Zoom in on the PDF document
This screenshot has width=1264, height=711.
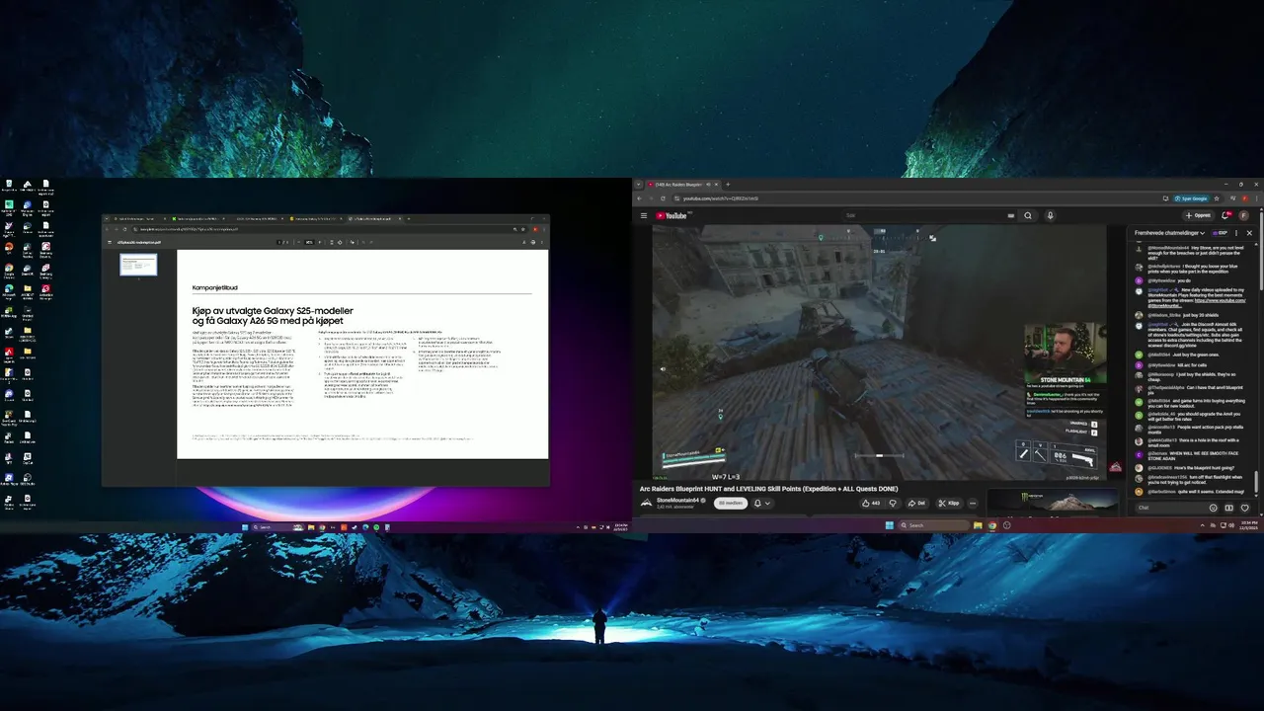pos(320,242)
